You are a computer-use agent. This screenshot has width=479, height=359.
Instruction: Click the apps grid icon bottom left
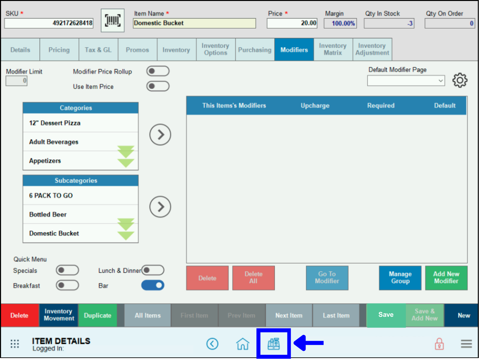pyautogui.click(x=15, y=343)
